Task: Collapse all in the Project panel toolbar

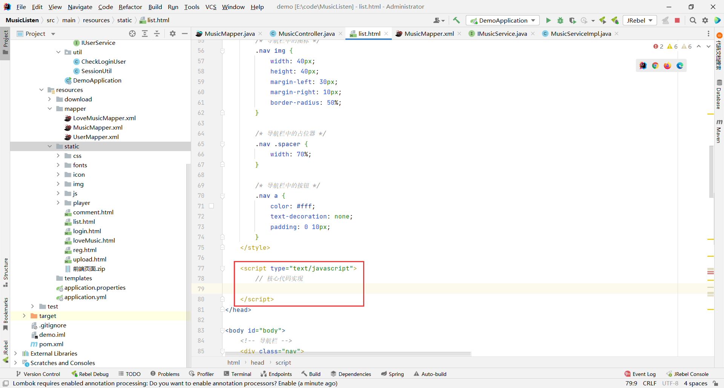Action: click(x=157, y=34)
